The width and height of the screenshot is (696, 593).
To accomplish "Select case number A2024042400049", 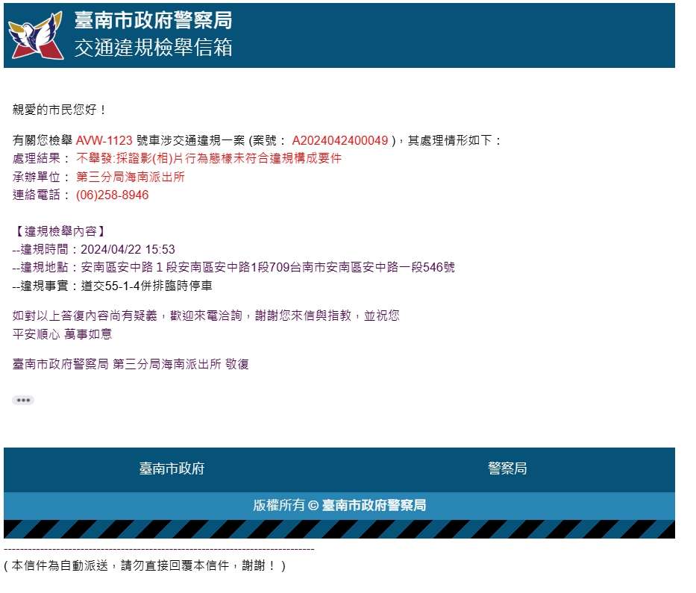I will 340,141.
